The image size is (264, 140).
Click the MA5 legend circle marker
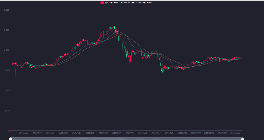pos(111,3)
